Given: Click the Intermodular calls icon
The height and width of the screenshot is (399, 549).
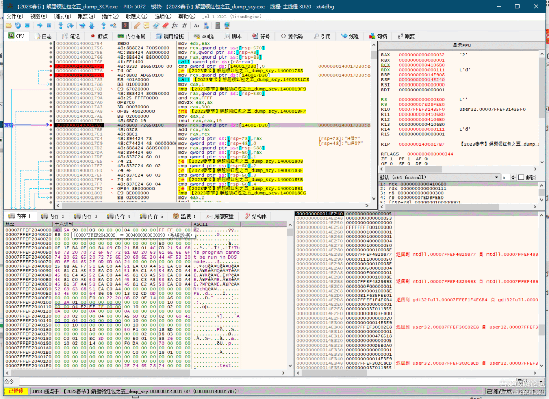Looking at the screenshot, I should click(206, 25).
